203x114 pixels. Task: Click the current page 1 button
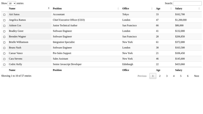pyautogui.click(x=153, y=76)
